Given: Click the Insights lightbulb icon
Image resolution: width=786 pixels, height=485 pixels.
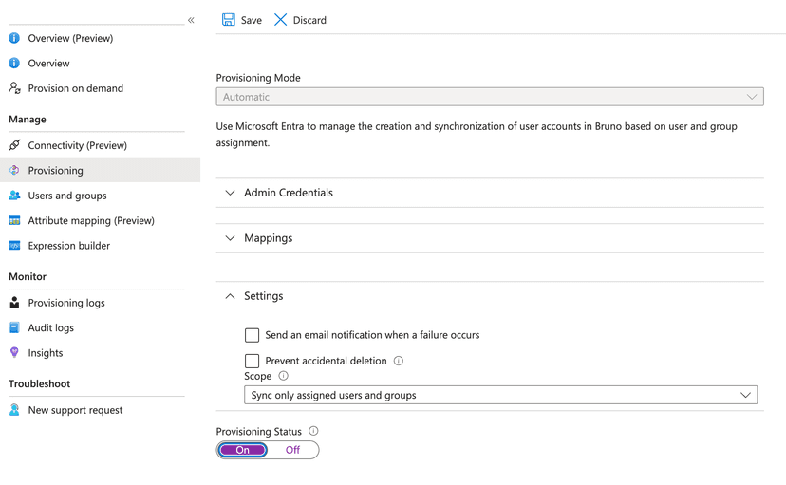Looking at the screenshot, I should click(14, 353).
